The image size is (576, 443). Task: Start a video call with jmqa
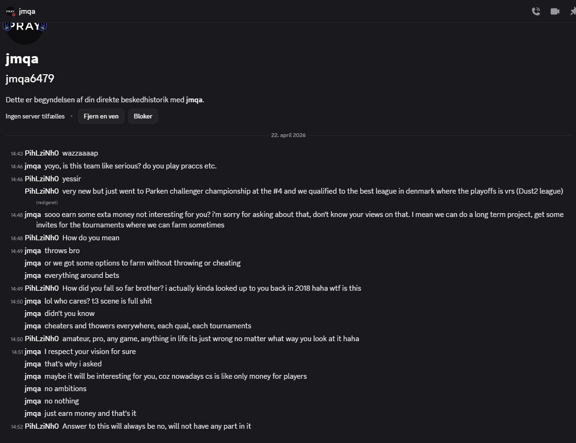pyautogui.click(x=555, y=11)
